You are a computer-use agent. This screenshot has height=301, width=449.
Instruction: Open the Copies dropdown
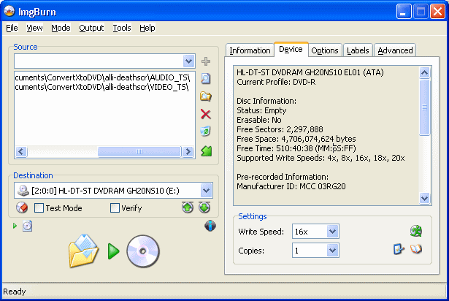tap(332, 251)
